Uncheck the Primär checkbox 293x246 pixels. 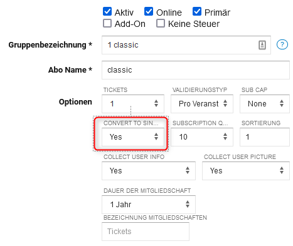pyautogui.click(x=197, y=11)
